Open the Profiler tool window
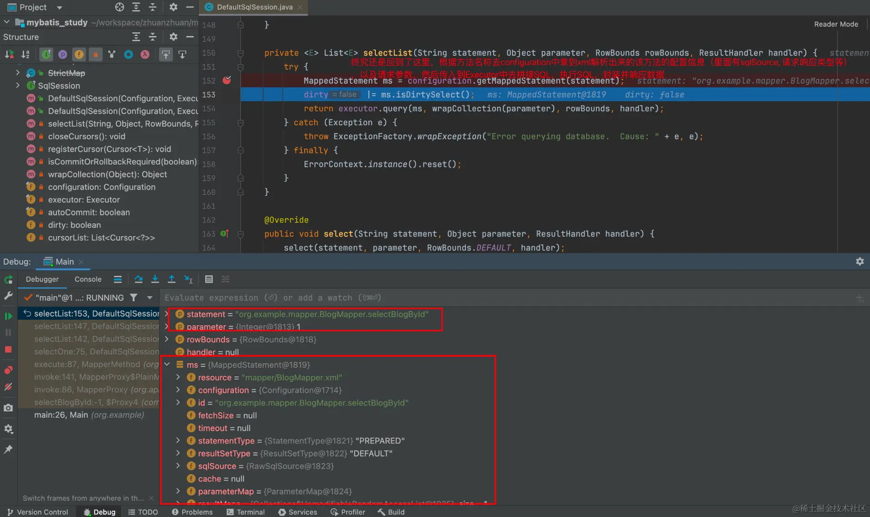The height and width of the screenshot is (517, 870). coord(348,512)
